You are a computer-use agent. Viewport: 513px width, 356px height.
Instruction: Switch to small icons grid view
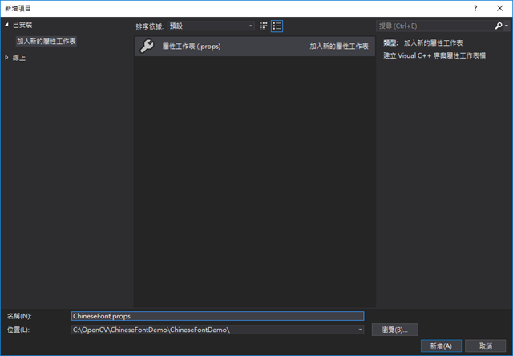263,26
